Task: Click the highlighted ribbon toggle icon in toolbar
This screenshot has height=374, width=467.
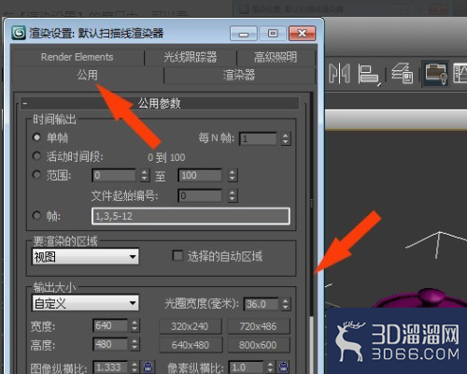Action: pyautogui.click(x=435, y=74)
